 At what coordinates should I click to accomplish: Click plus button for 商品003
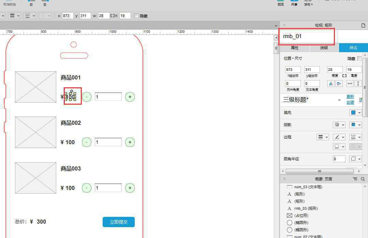pos(130,188)
